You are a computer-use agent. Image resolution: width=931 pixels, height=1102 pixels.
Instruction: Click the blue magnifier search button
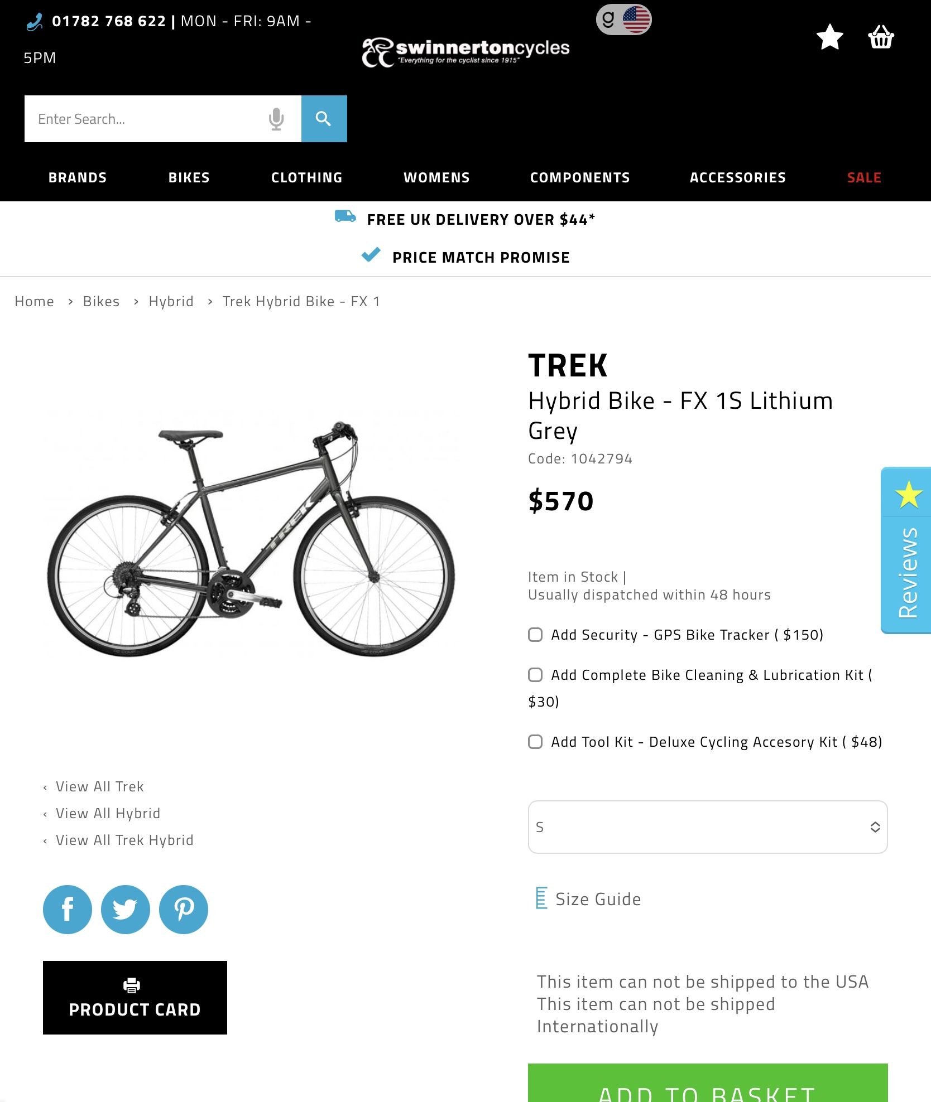point(324,119)
